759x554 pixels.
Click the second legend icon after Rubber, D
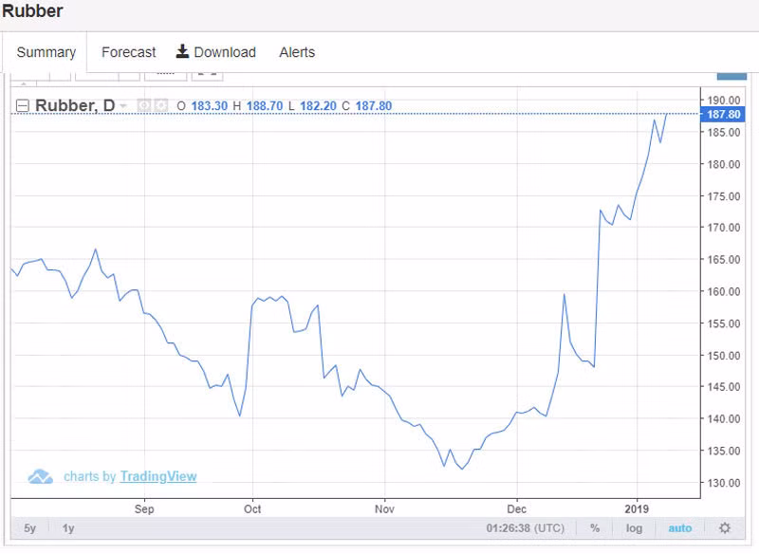(x=161, y=105)
